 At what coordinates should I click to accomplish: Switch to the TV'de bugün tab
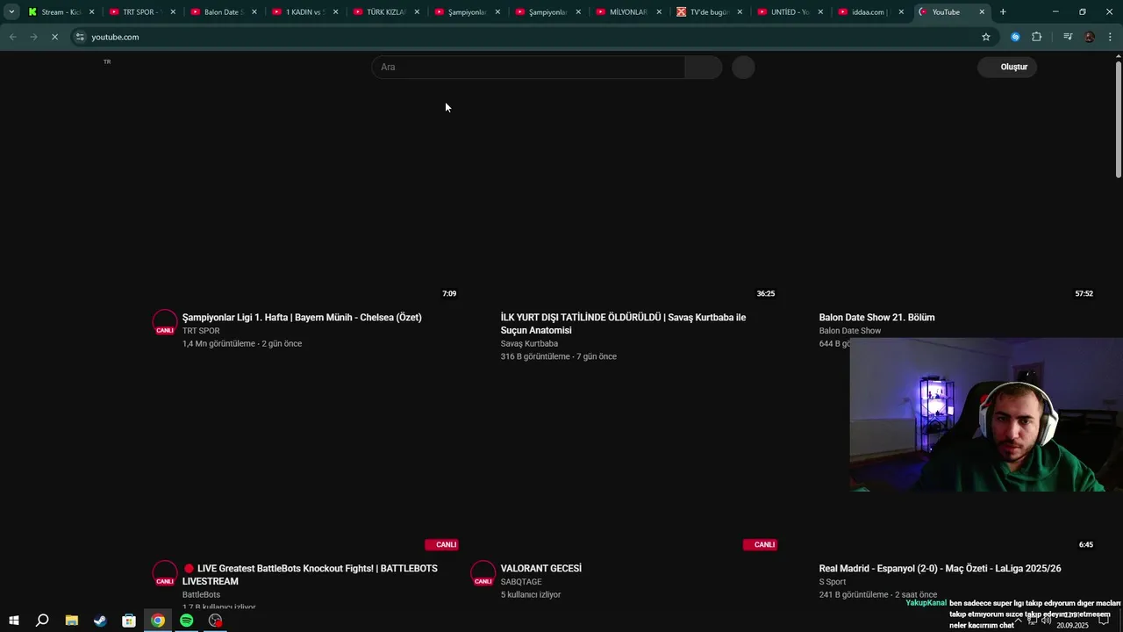pyautogui.click(x=709, y=12)
